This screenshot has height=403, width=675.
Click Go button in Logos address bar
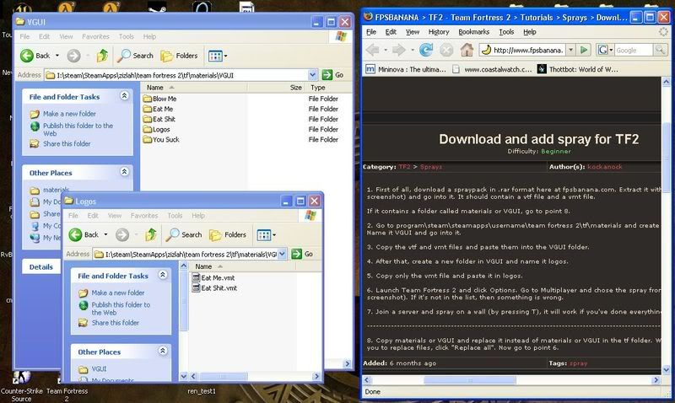pos(302,254)
